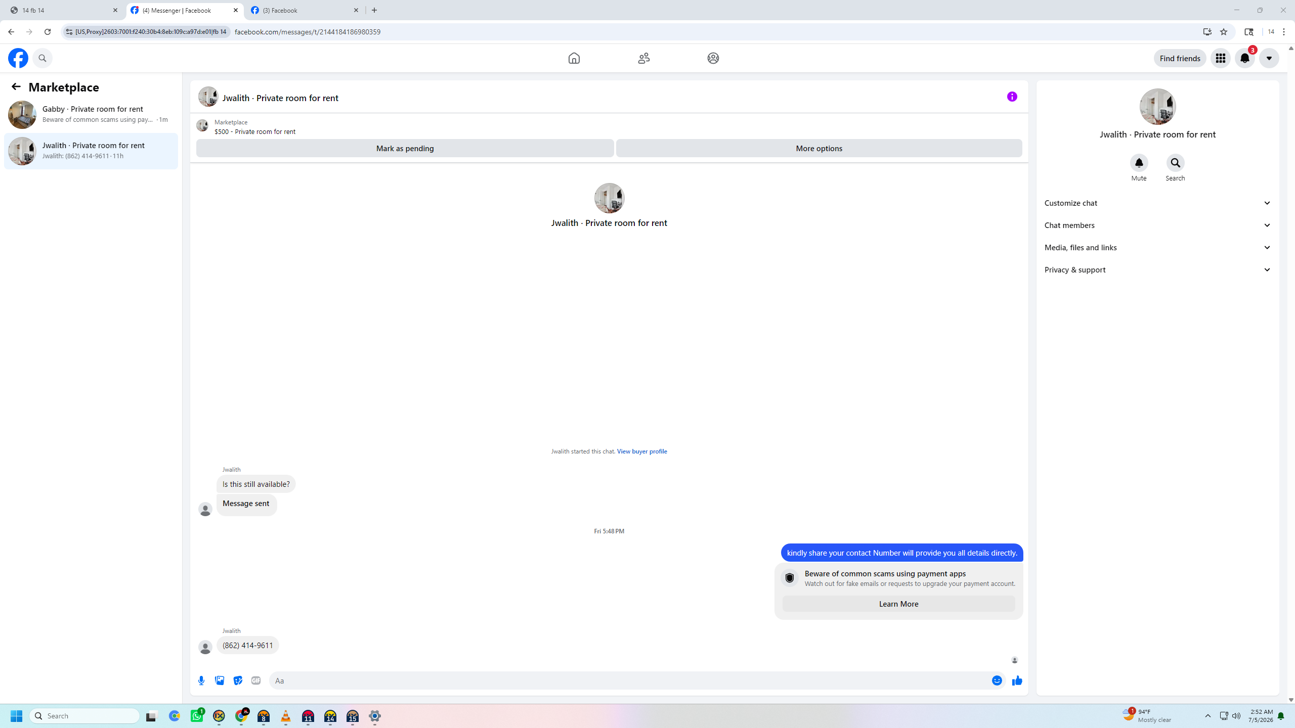Click the Find friends button
The image size is (1295, 728).
tap(1180, 58)
